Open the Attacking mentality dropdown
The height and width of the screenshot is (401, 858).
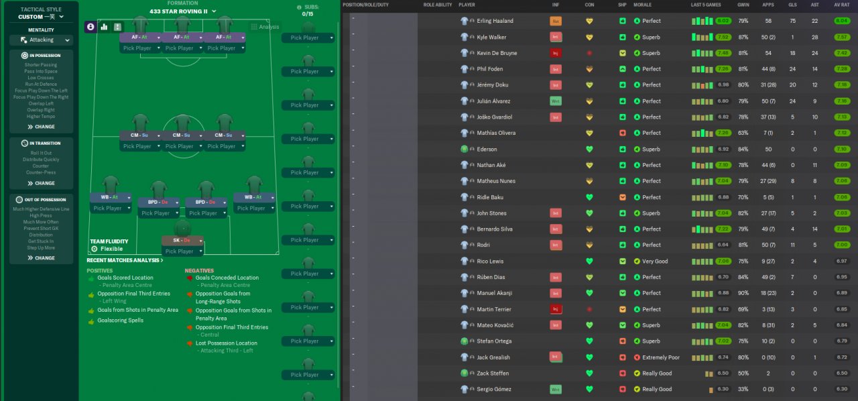click(41, 40)
